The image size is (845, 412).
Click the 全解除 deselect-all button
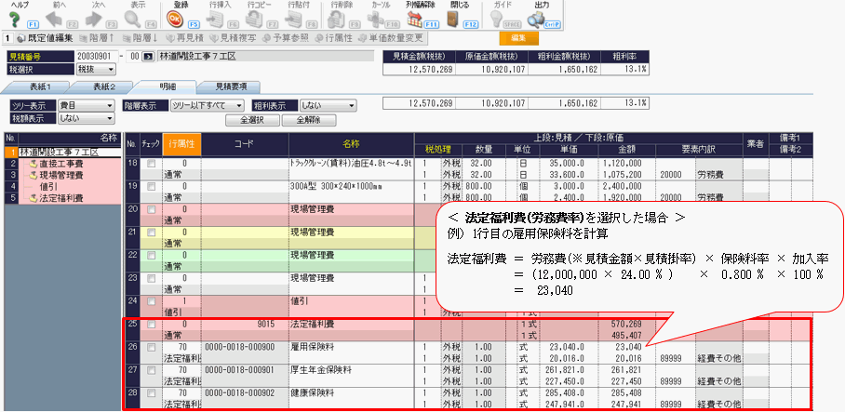[309, 120]
